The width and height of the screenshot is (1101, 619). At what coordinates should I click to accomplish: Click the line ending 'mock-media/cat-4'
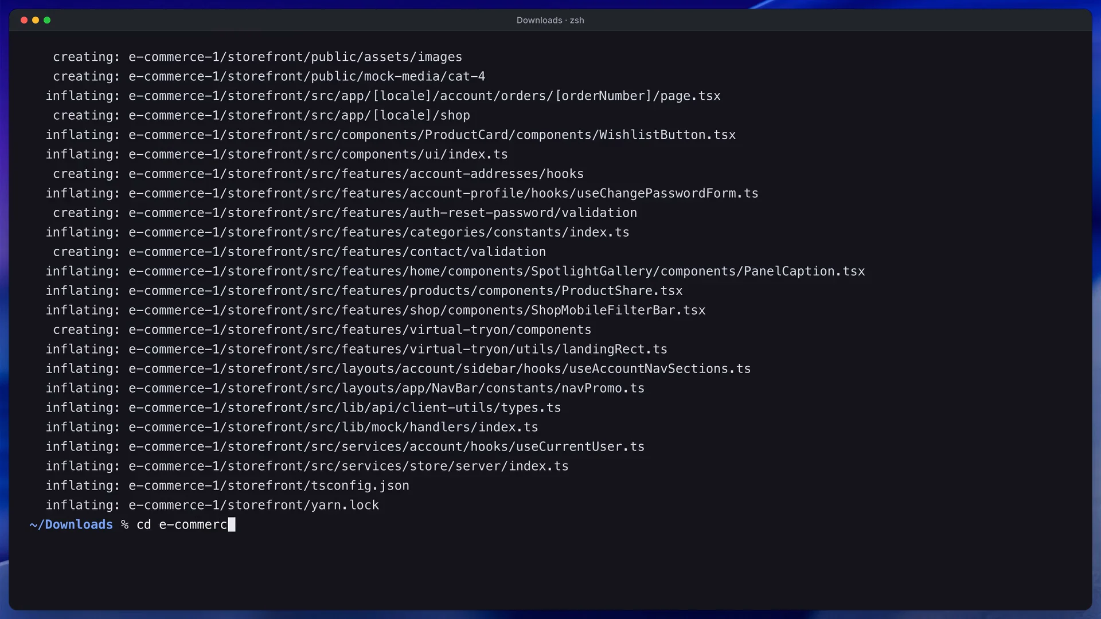pyautogui.click(x=269, y=76)
